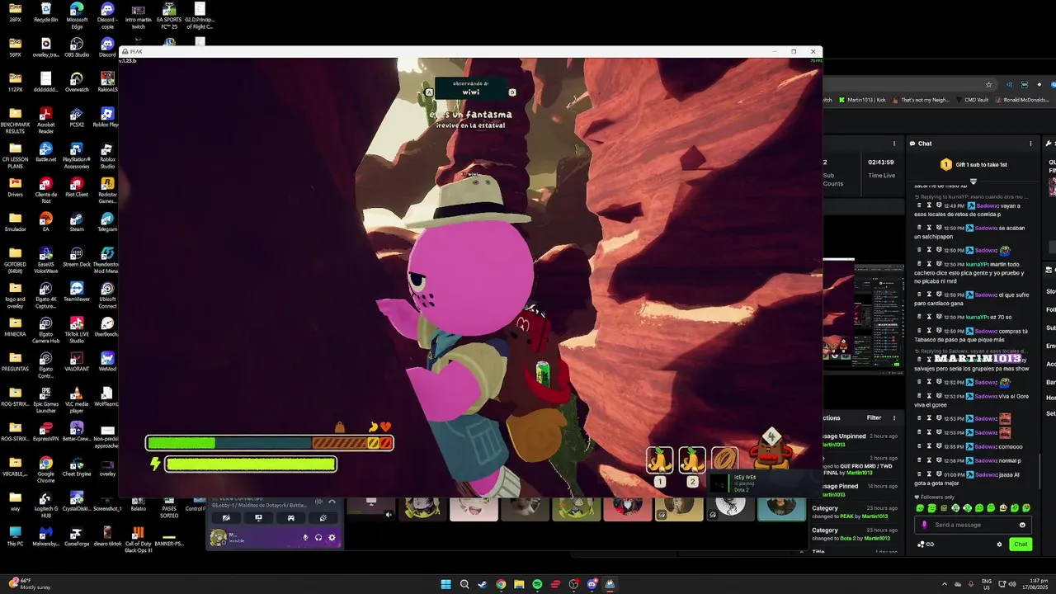Click the yellow extra stamina bar
This screenshot has width=1056, height=594.
click(x=251, y=464)
